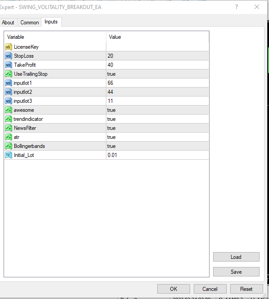The width and height of the screenshot is (269, 299).
Task: Click the Reset button
Action: click(246, 289)
